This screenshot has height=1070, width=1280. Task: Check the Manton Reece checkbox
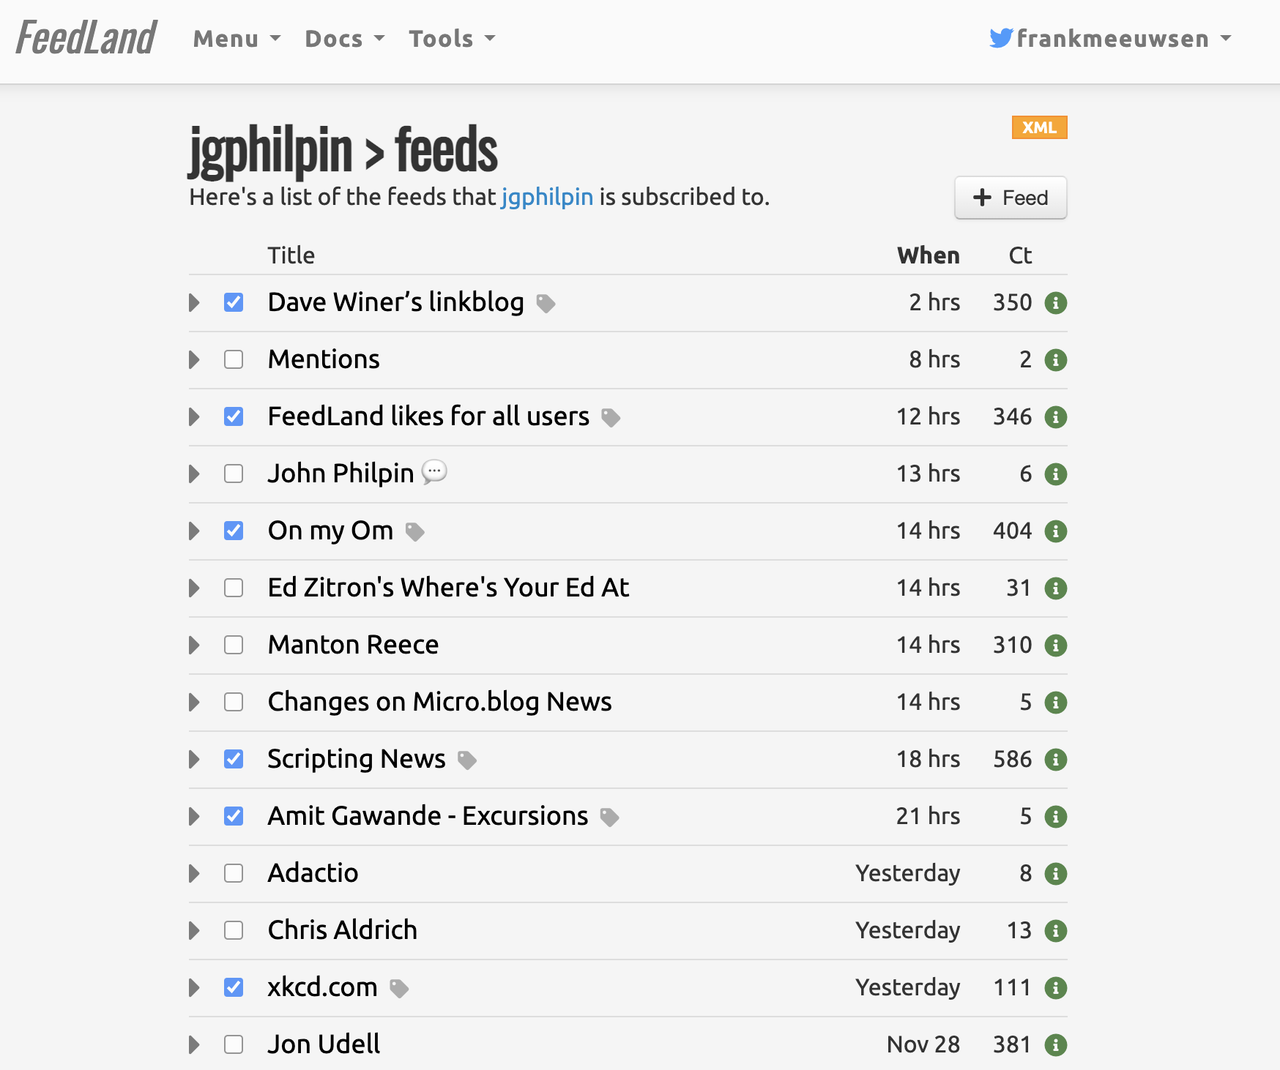(x=234, y=645)
